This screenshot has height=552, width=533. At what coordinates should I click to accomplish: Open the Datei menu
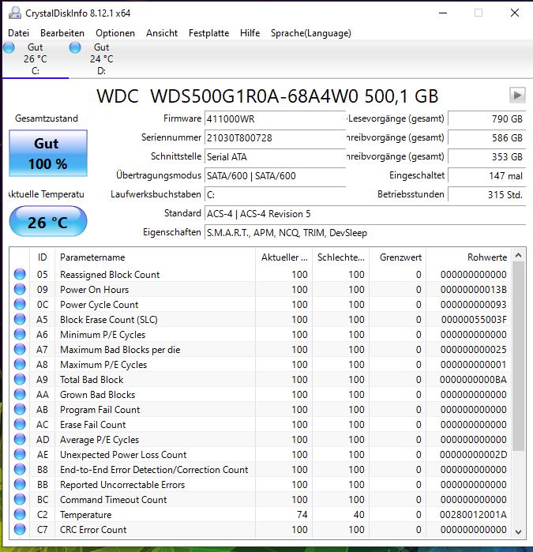click(x=18, y=33)
